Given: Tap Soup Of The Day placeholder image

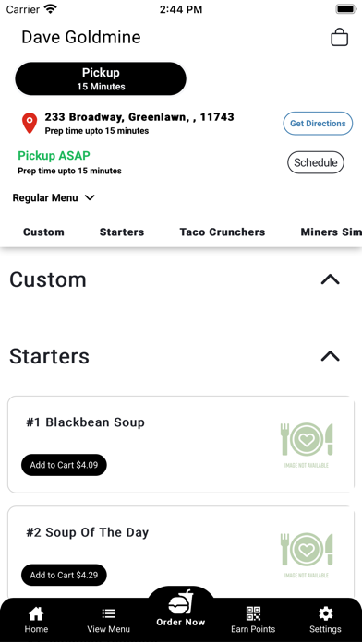Looking at the screenshot, I should (307, 554).
